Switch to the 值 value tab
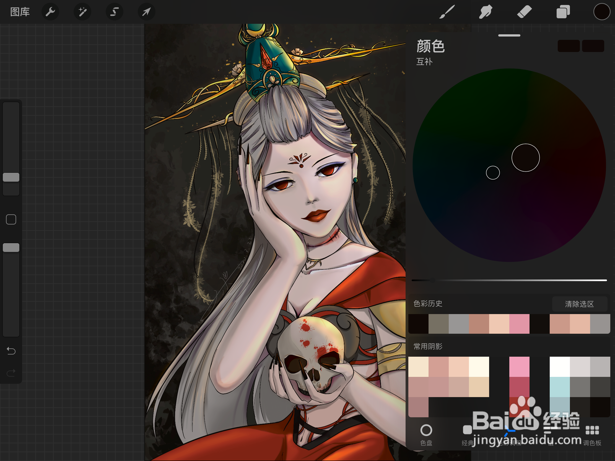 551,435
